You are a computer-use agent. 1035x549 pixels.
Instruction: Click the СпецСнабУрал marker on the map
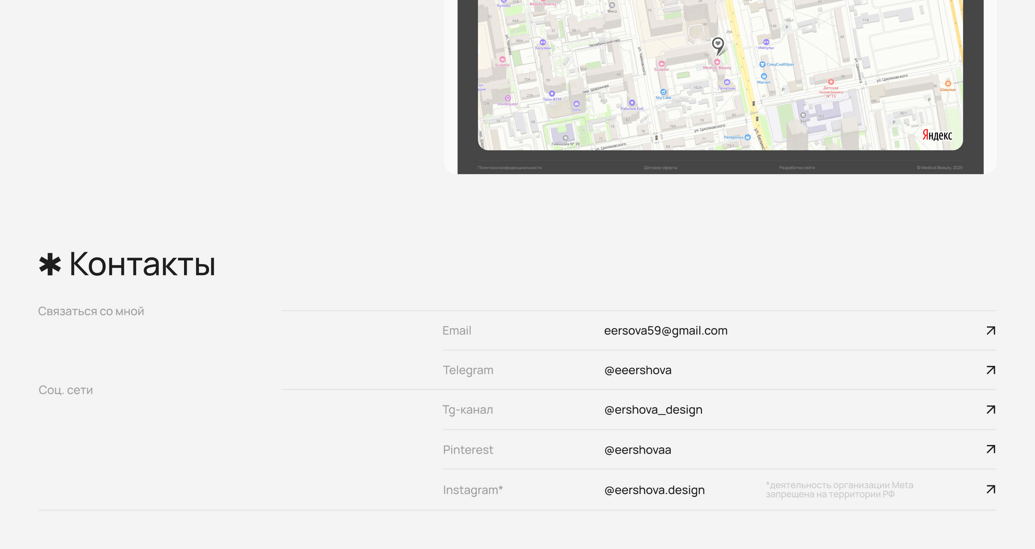pyautogui.click(x=776, y=64)
